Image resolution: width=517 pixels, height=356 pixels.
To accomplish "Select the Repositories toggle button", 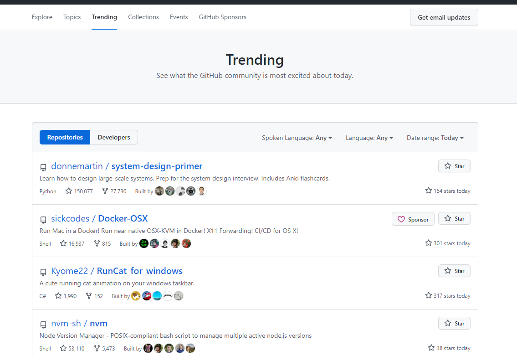I will 65,137.
